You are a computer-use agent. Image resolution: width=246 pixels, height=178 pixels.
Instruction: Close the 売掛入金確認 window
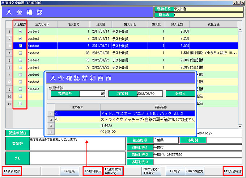tap(243, 3)
